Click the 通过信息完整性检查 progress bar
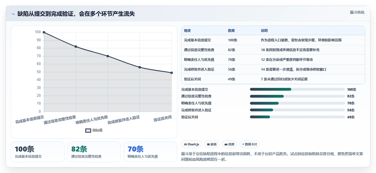376x173 pixels. tap(297, 96)
